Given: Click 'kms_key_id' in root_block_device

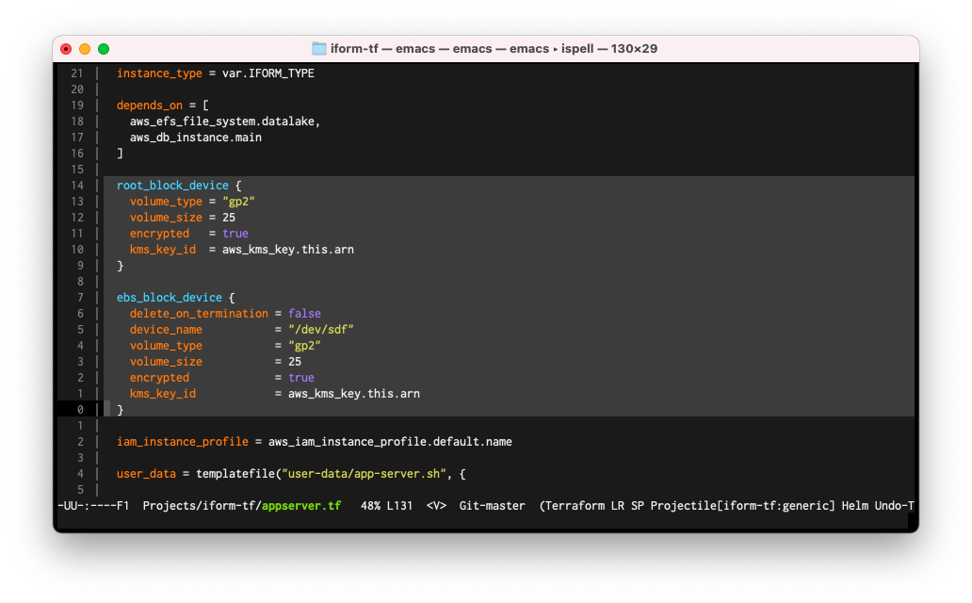Looking at the screenshot, I should coord(162,250).
